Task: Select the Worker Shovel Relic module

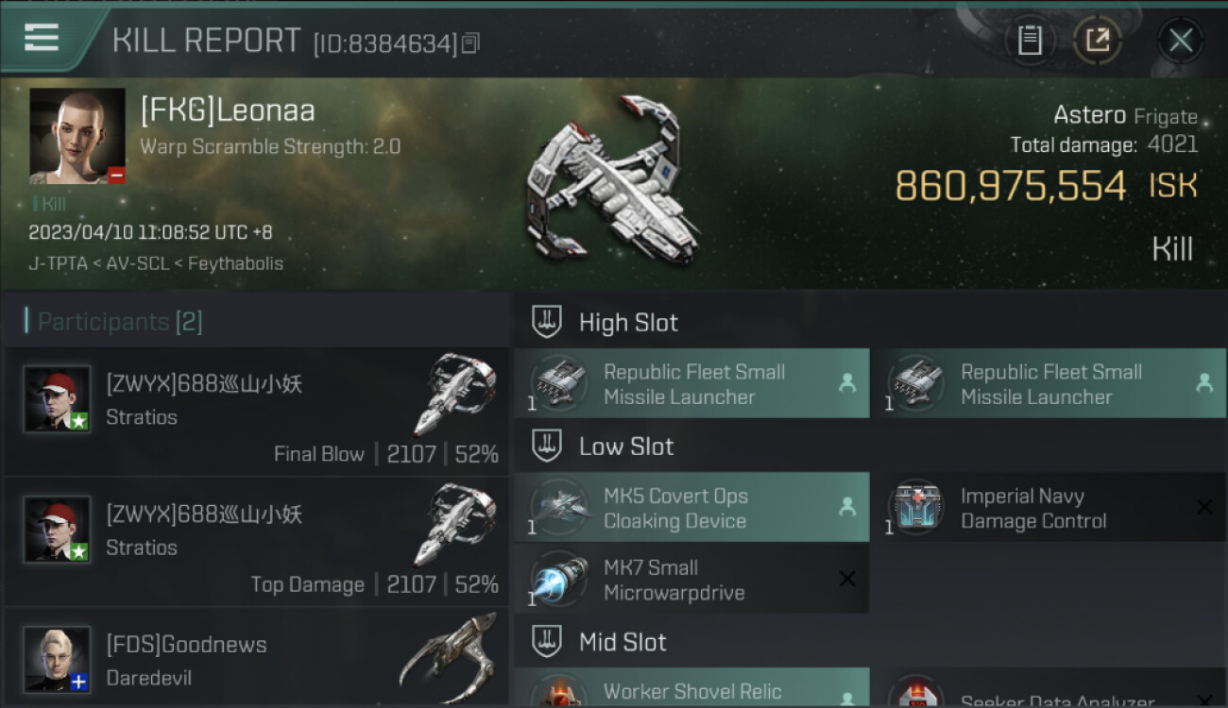Action: pyautogui.click(x=691, y=688)
